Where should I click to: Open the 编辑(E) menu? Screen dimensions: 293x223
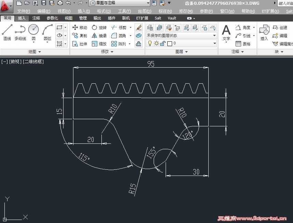[44, 11]
